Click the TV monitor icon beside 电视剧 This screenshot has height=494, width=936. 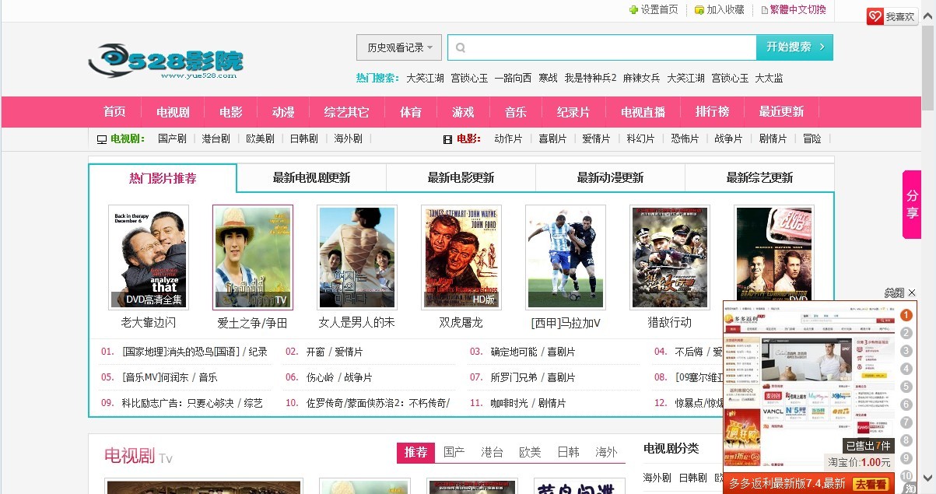(x=101, y=138)
